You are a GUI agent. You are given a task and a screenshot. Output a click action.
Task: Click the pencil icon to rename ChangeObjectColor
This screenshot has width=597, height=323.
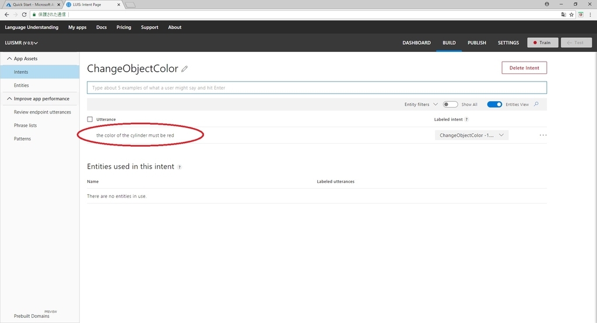click(x=184, y=69)
